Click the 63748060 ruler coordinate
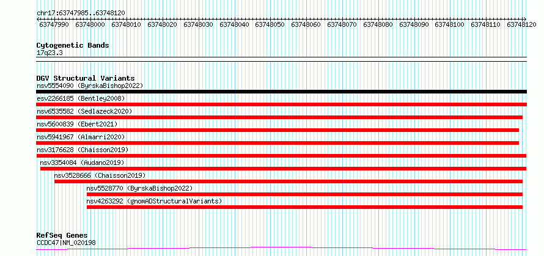This screenshot has width=544, height=256. (306, 24)
